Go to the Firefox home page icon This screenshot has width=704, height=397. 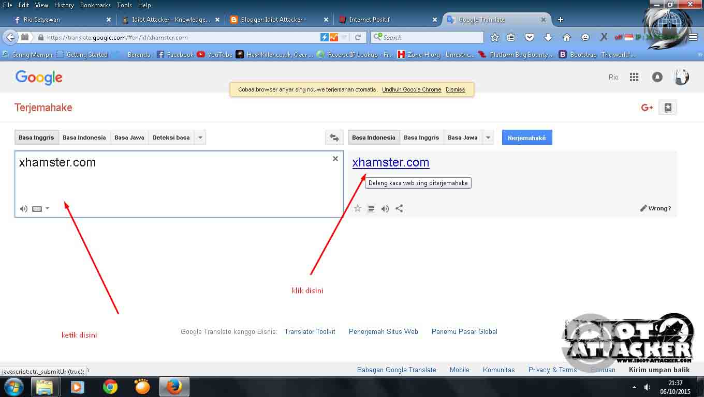click(x=567, y=37)
